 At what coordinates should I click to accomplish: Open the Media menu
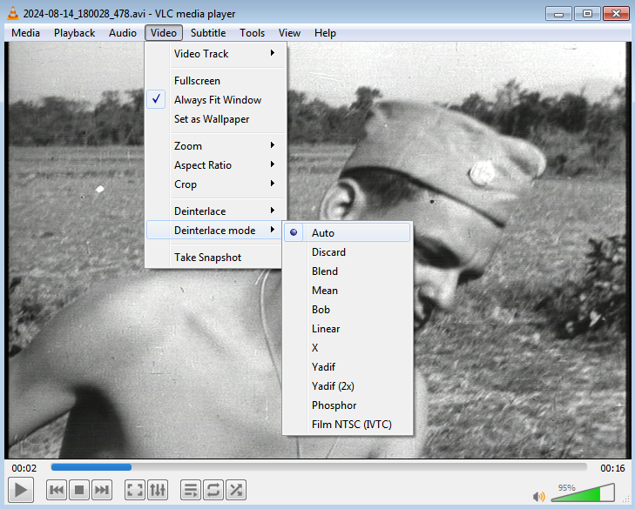25,33
